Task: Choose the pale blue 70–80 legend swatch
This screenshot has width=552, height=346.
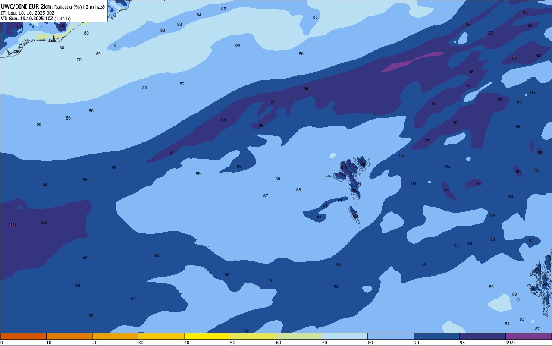Action: coord(345,336)
